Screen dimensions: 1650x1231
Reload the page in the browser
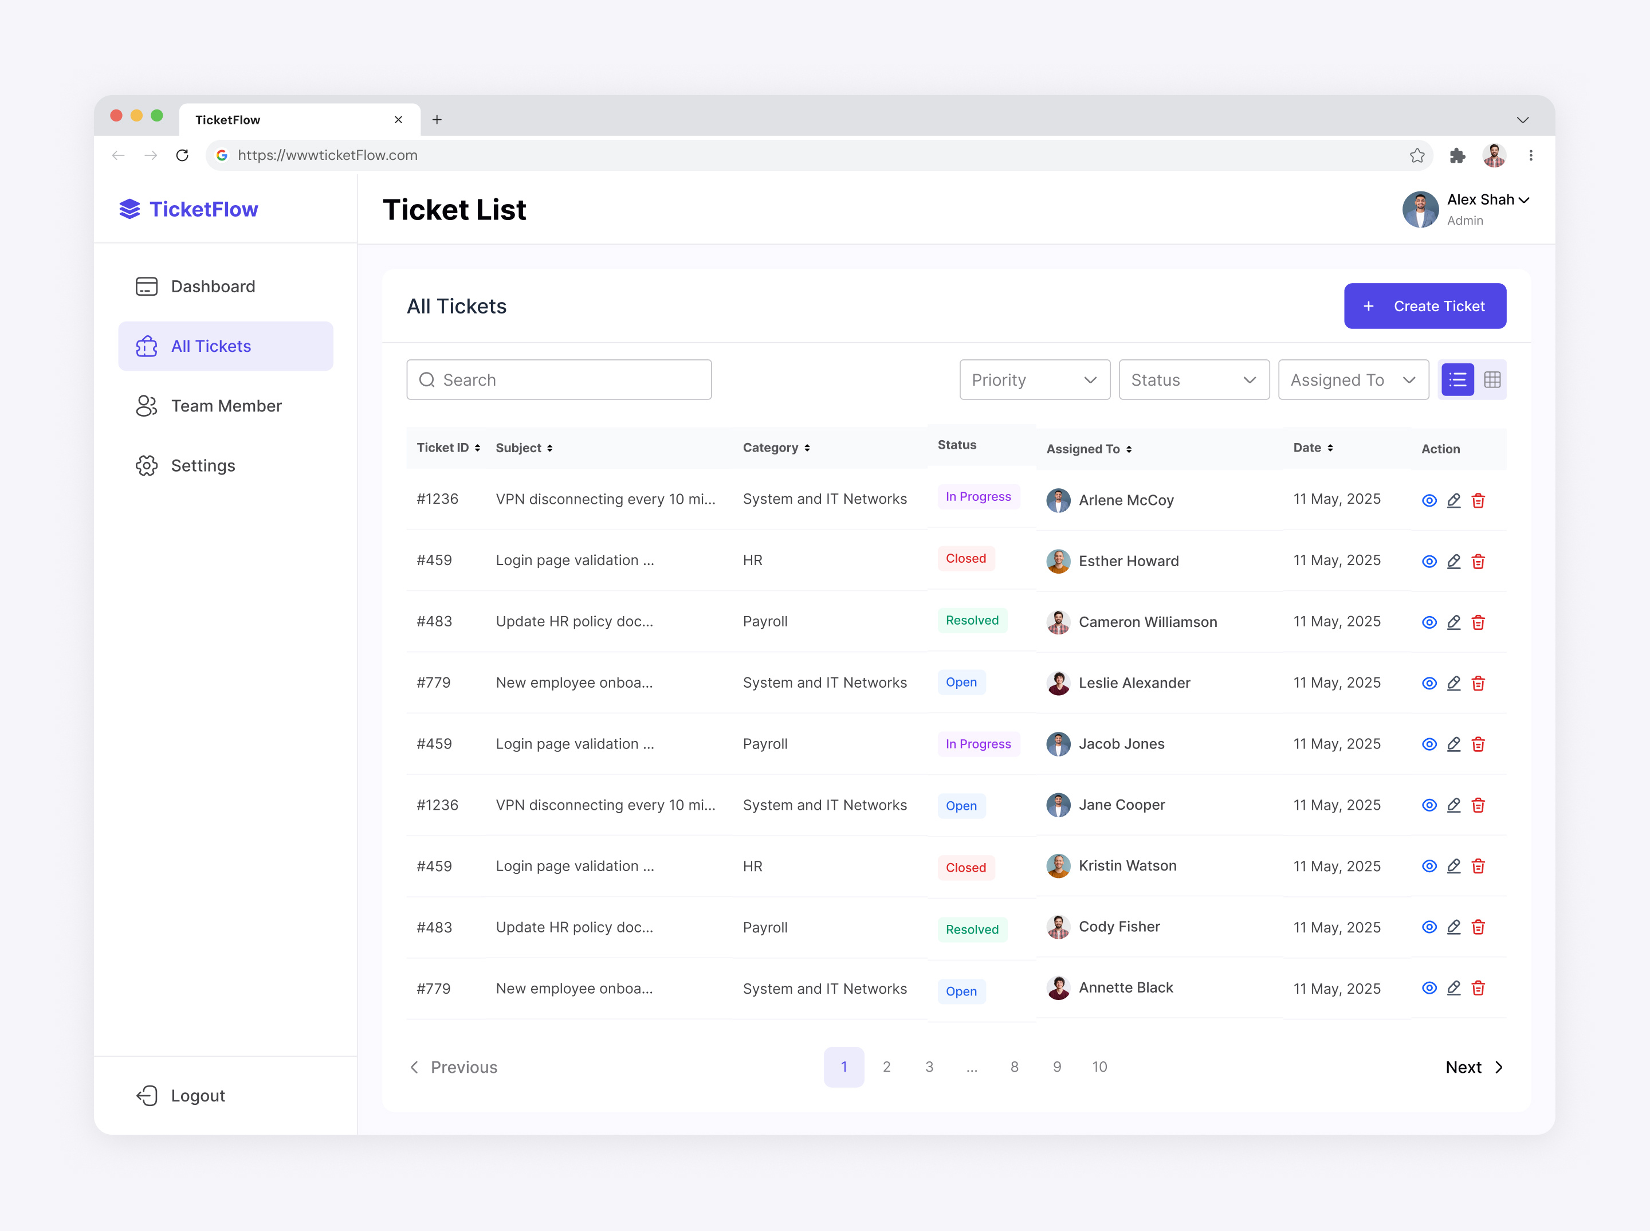(x=182, y=155)
